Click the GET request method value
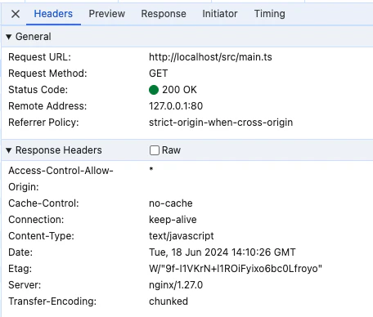Image resolution: width=373 pixels, height=317 pixels. [x=158, y=74]
